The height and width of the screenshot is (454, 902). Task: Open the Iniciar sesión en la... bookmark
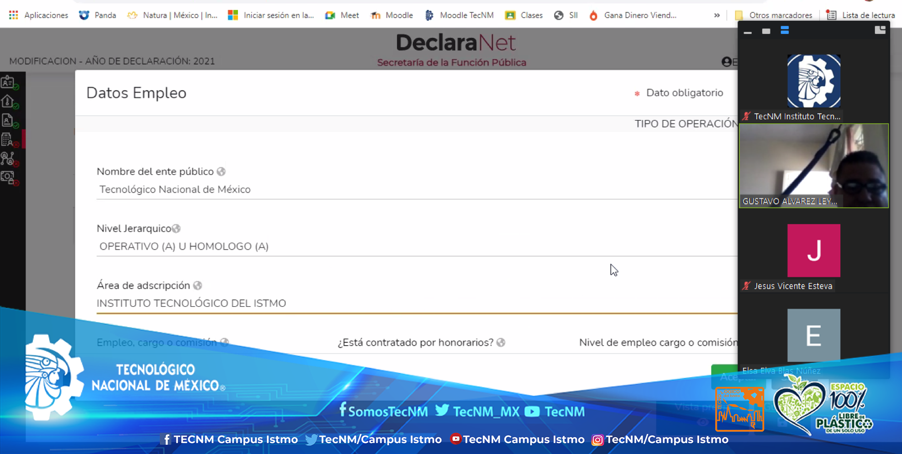pyautogui.click(x=271, y=15)
